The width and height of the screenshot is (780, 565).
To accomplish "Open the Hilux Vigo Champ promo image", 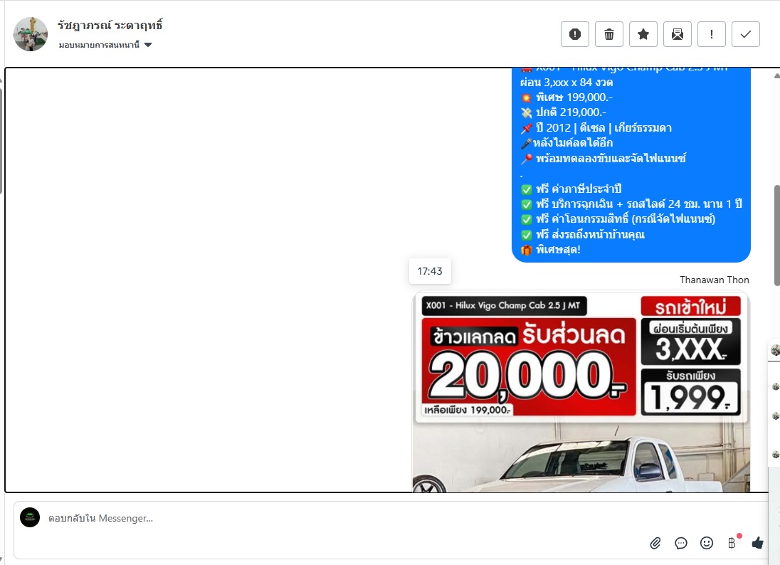I will click(x=581, y=391).
